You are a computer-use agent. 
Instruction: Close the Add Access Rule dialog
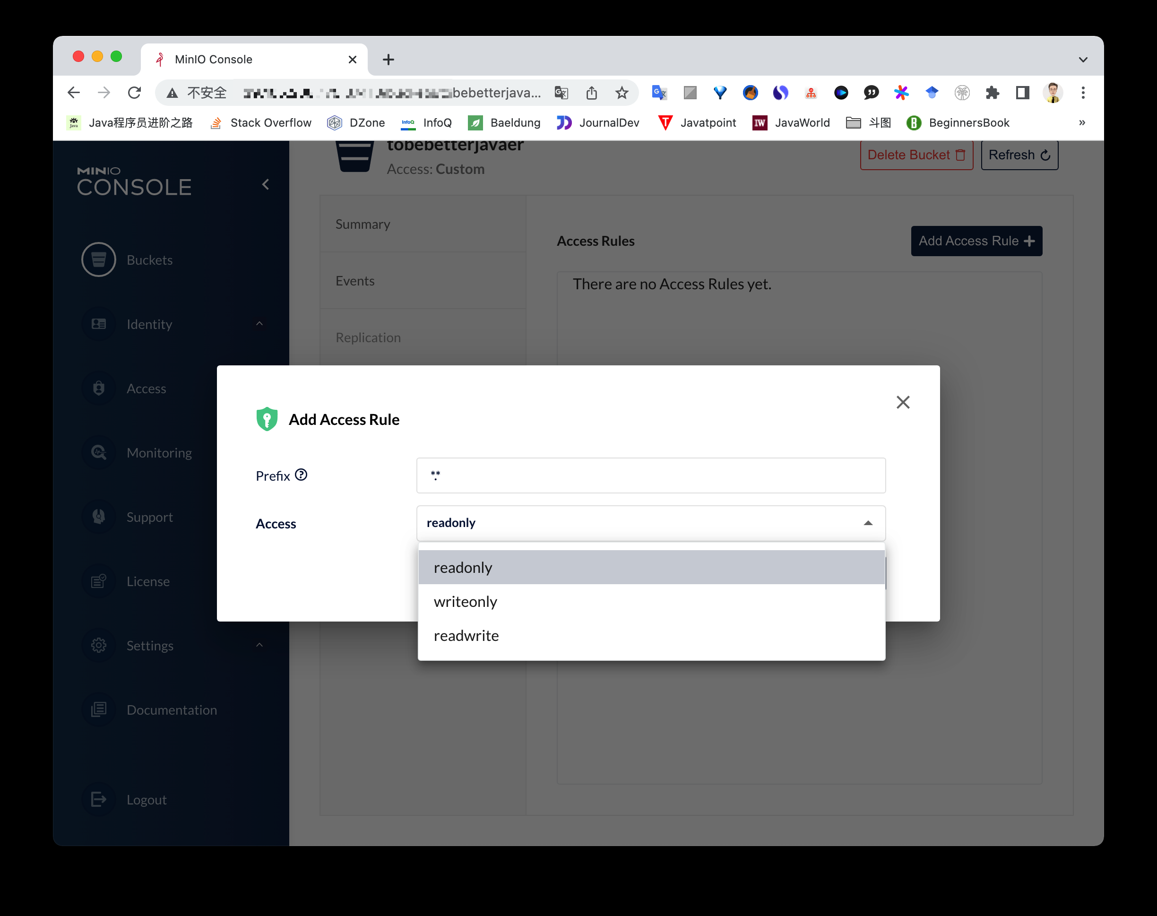coord(903,402)
